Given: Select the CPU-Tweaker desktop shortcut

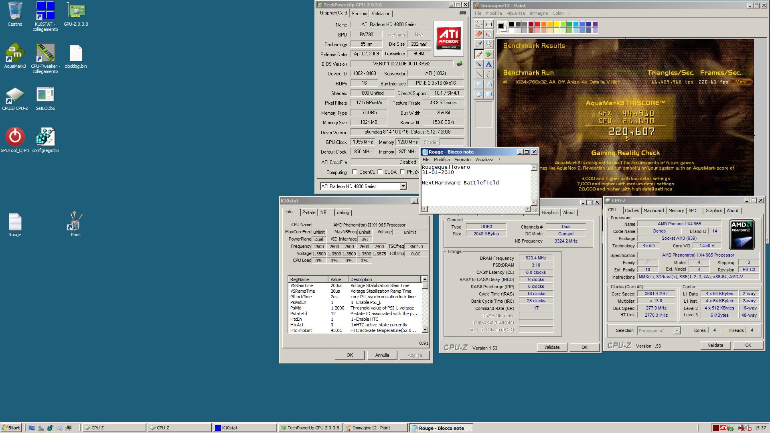Looking at the screenshot, I should pyautogui.click(x=45, y=59).
